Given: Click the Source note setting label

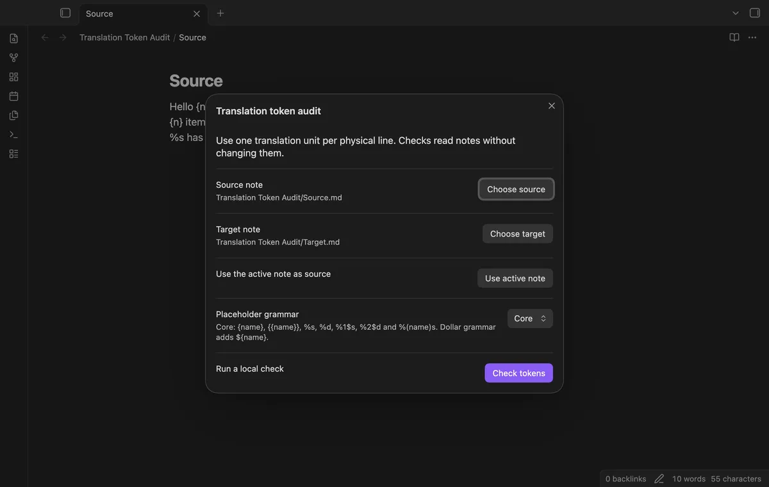Looking at the screenshot, I should pyautogui.click(x=239, y=185).
